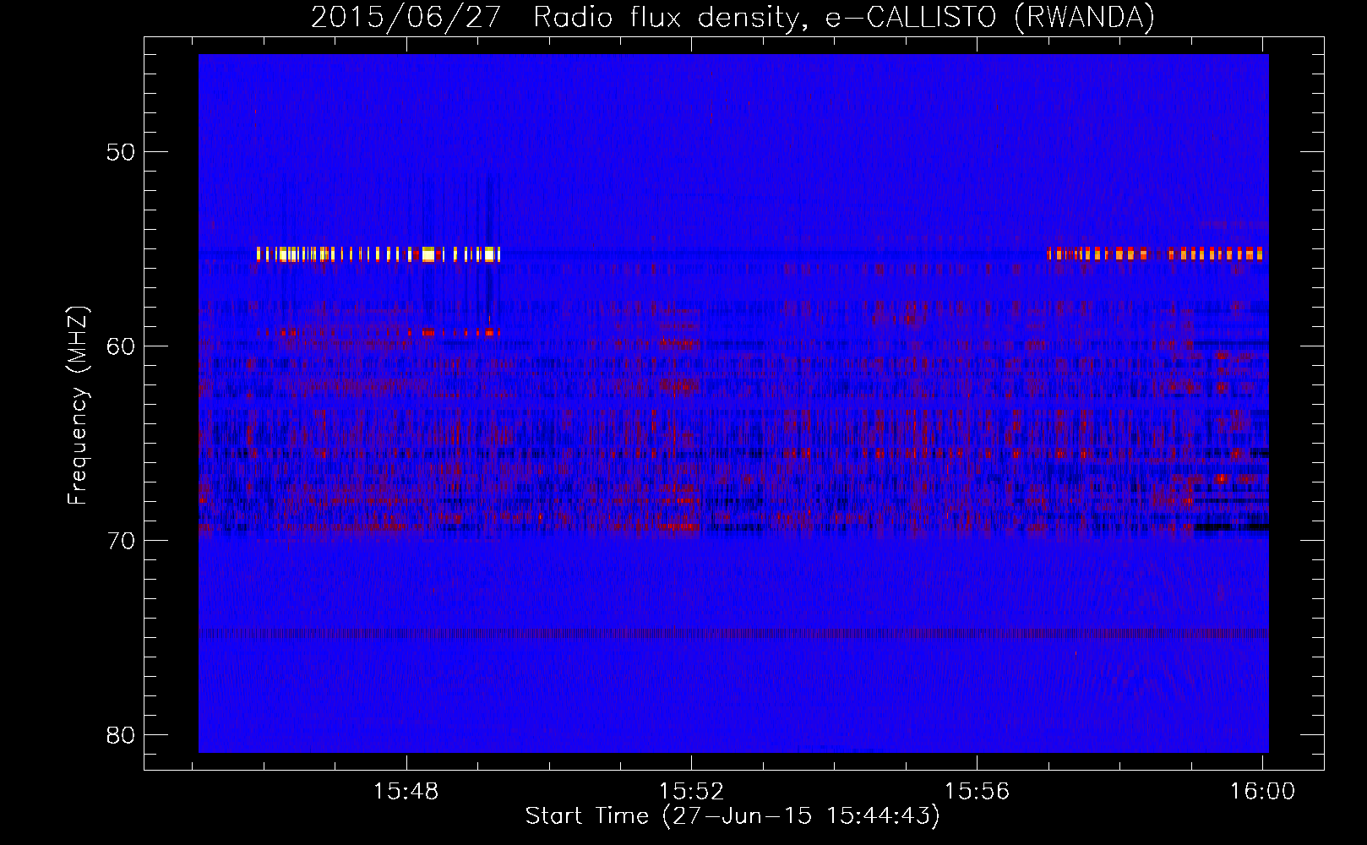Click the date '2015/06/27' in the title
Screen dimensions: 1367x845
click(406, 18)
